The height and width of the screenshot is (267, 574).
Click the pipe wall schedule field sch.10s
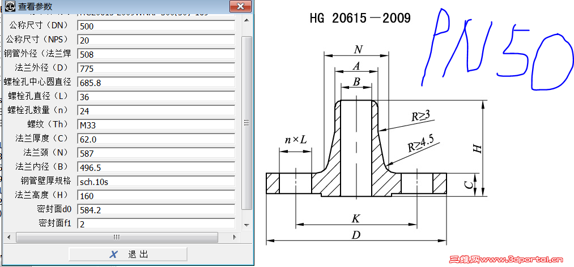156,182
